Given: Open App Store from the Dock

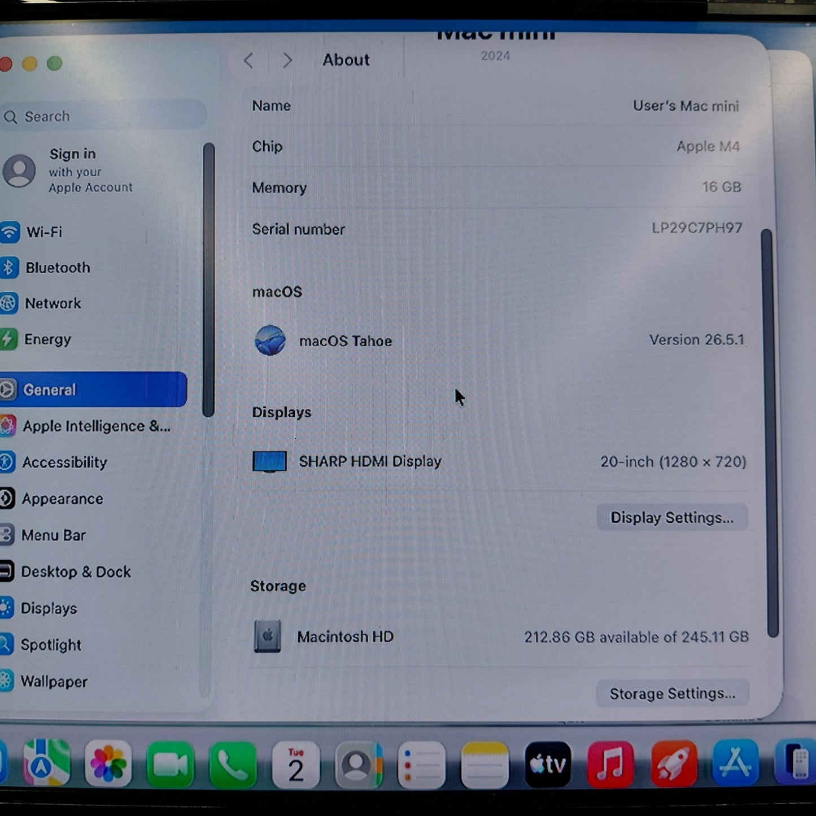Looking at the screenshot, I should [735, 763].
